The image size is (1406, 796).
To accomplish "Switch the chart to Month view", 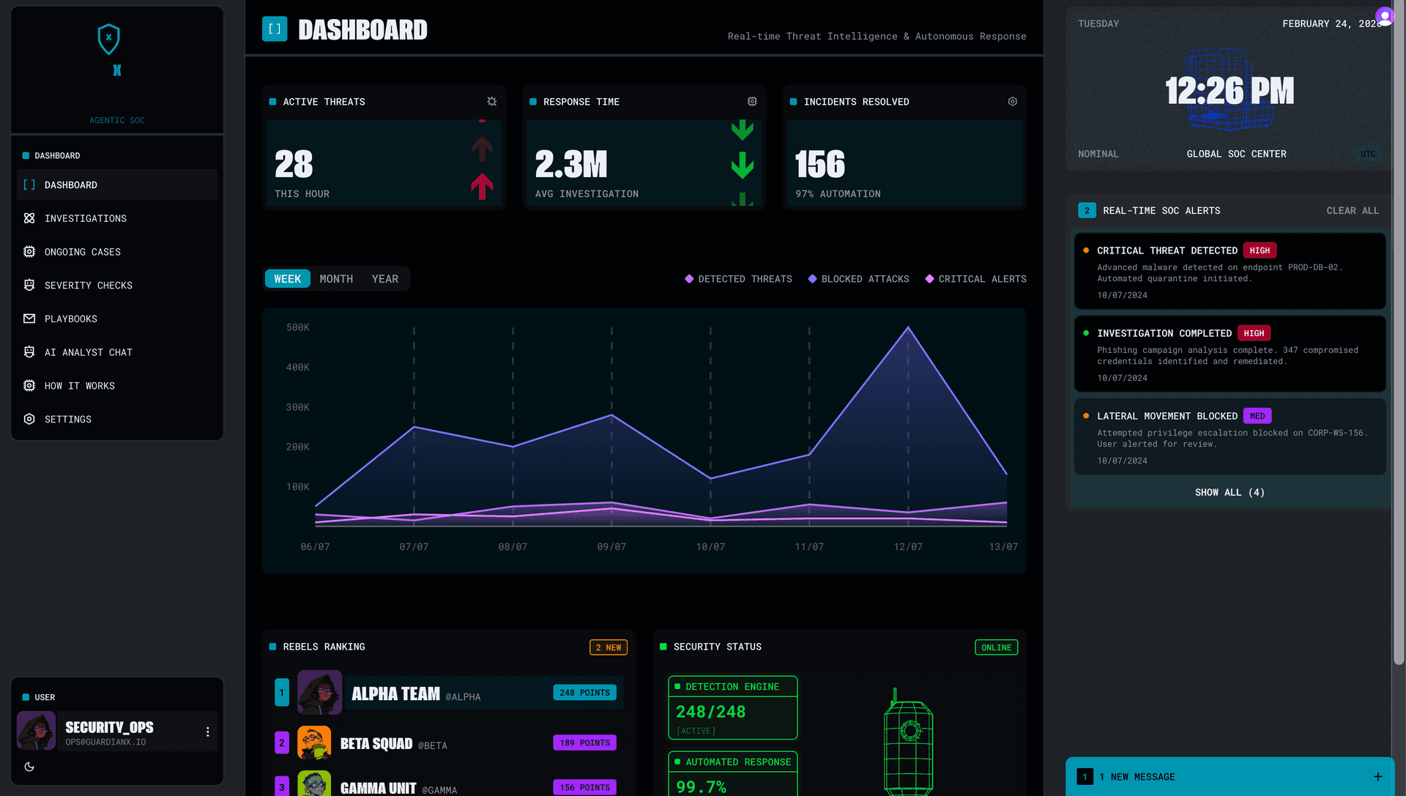I will click(x=336, y=278).
